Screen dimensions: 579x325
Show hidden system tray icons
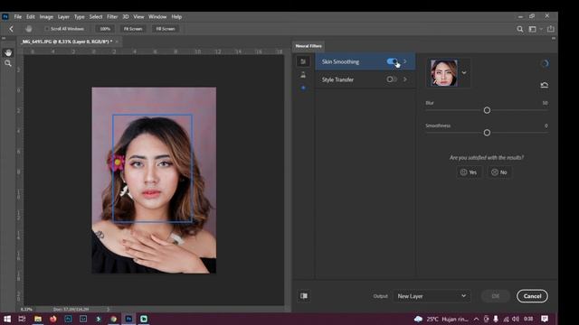(477, 319)
